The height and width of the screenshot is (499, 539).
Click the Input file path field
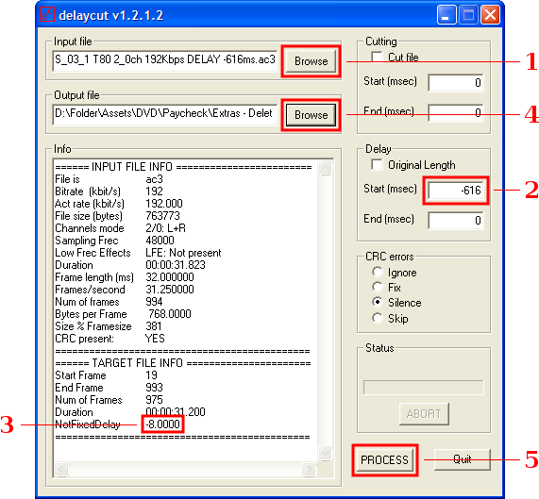[x=165, y=60]
